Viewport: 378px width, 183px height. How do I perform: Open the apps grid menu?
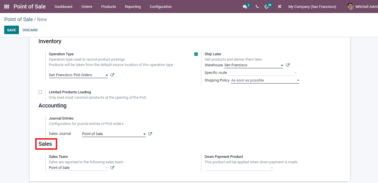[6, 6]
